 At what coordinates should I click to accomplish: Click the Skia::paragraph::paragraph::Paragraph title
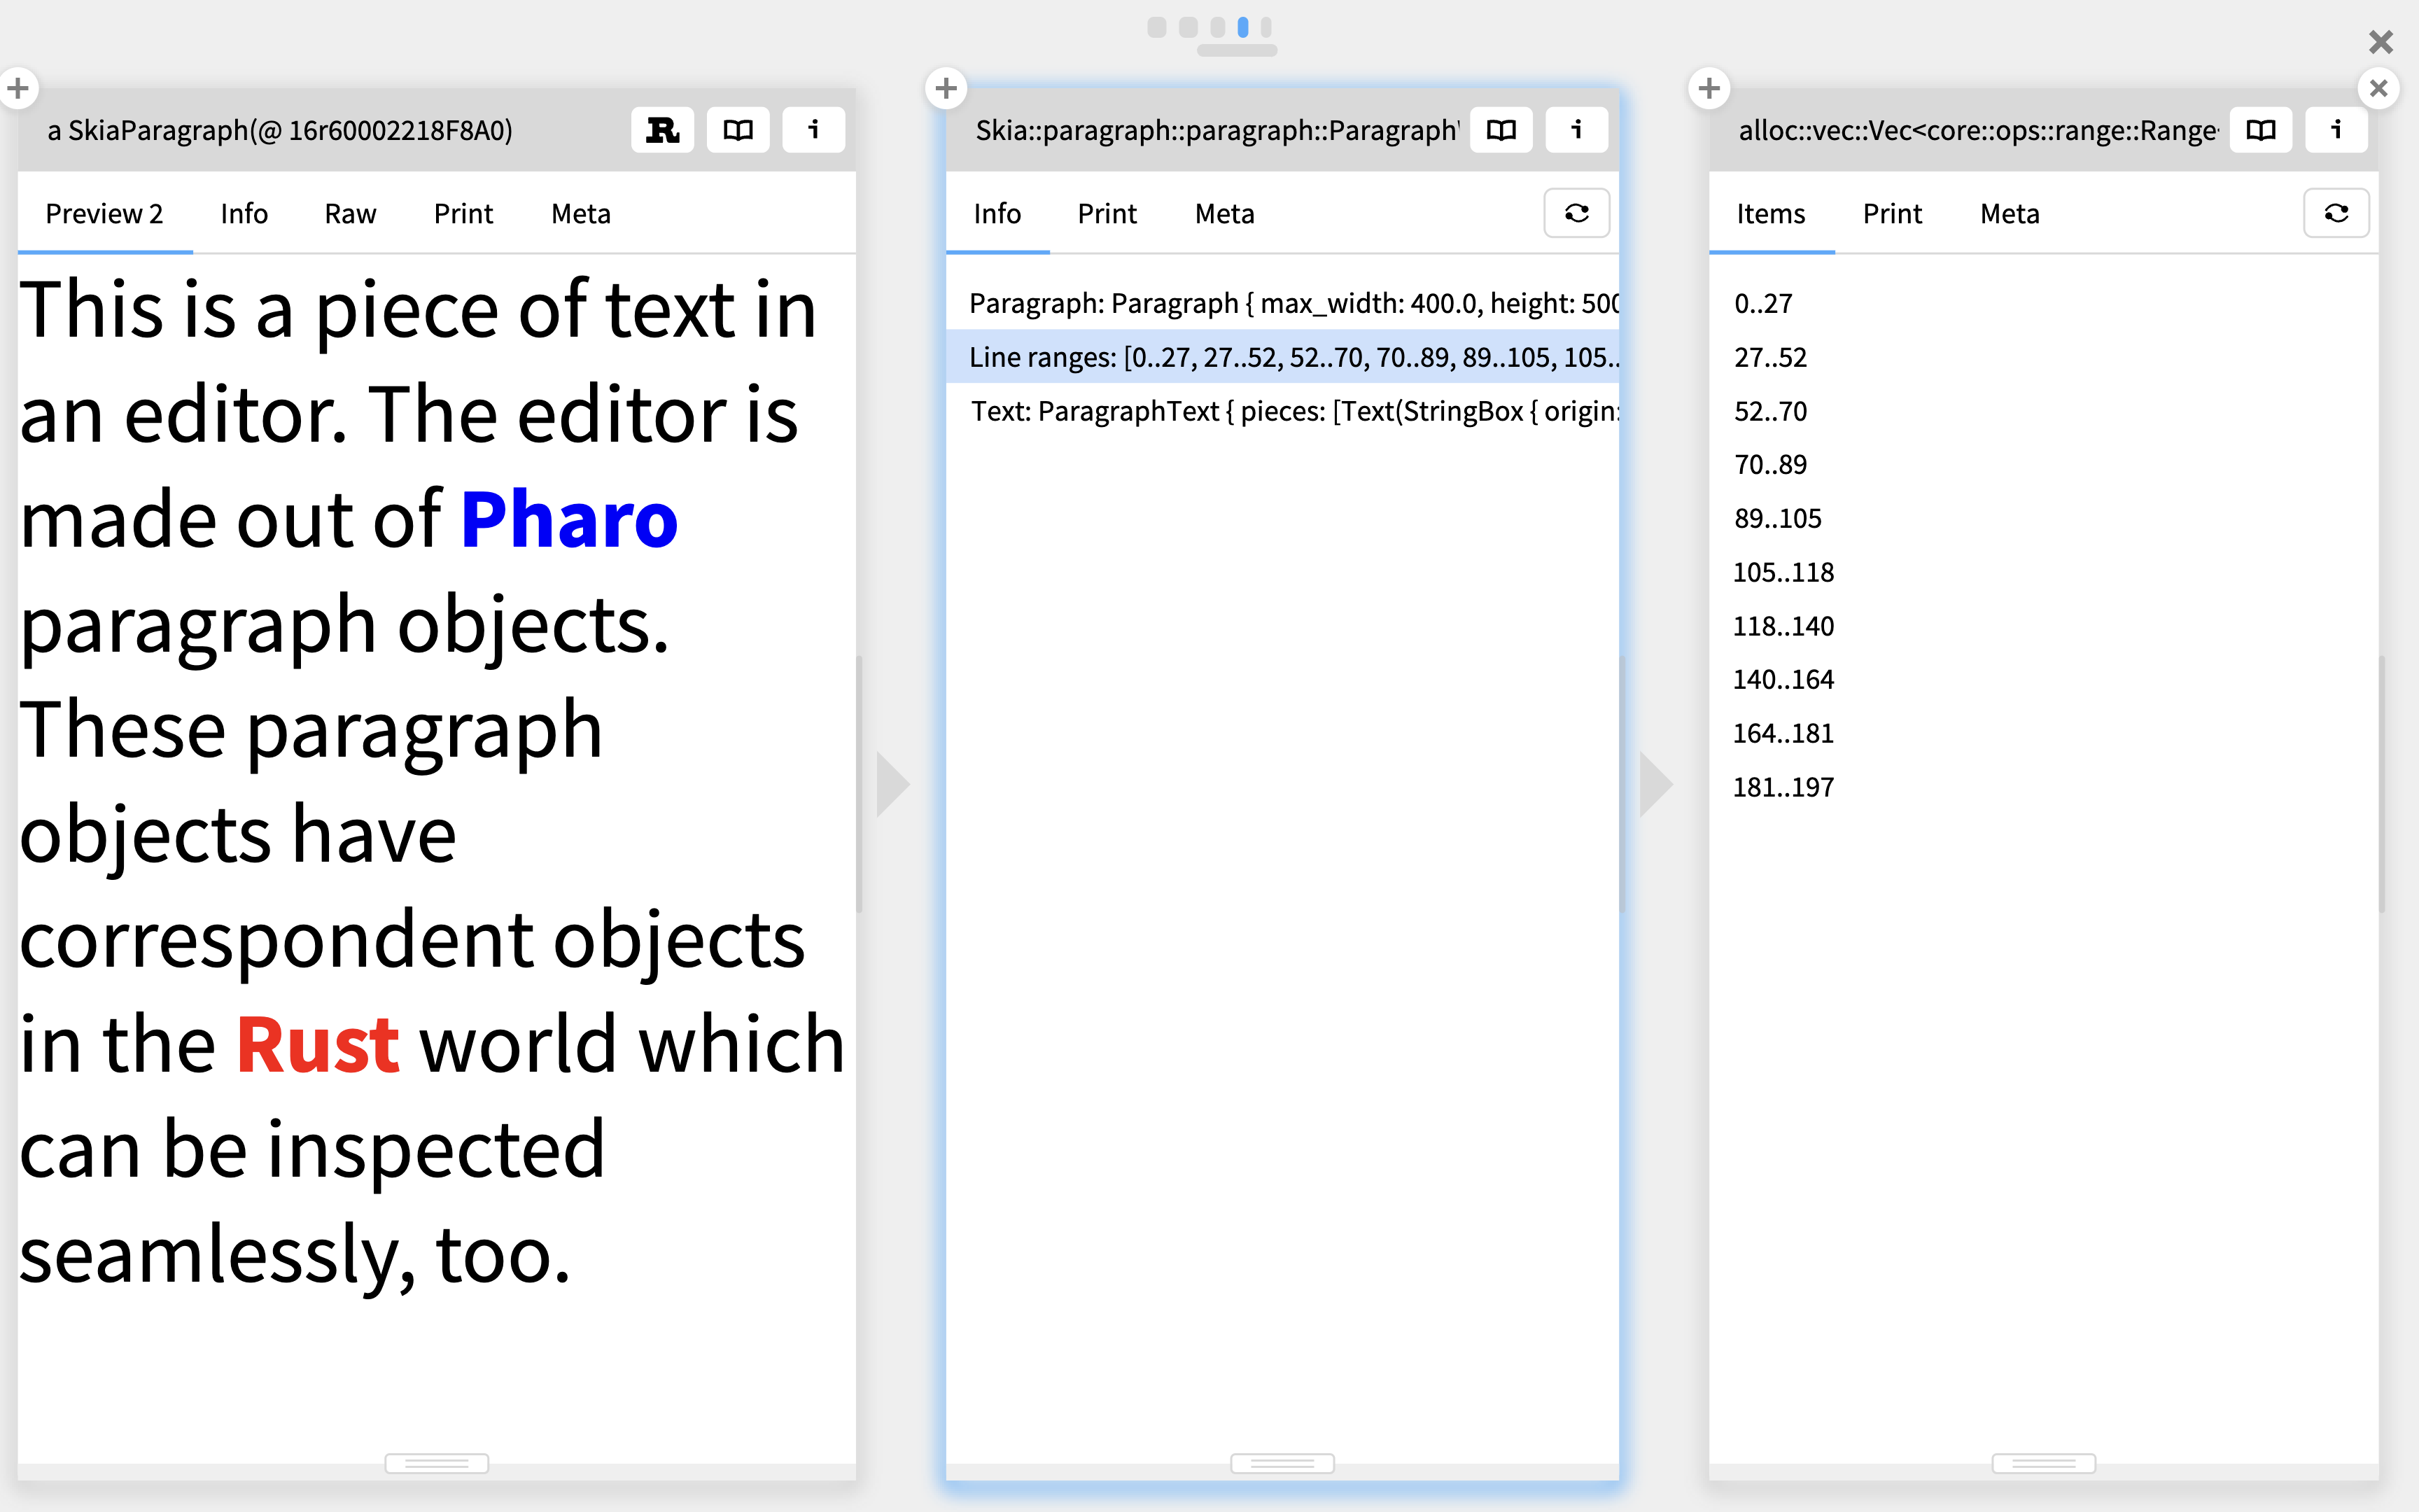pyautogui.click(x=1216, y=130)
